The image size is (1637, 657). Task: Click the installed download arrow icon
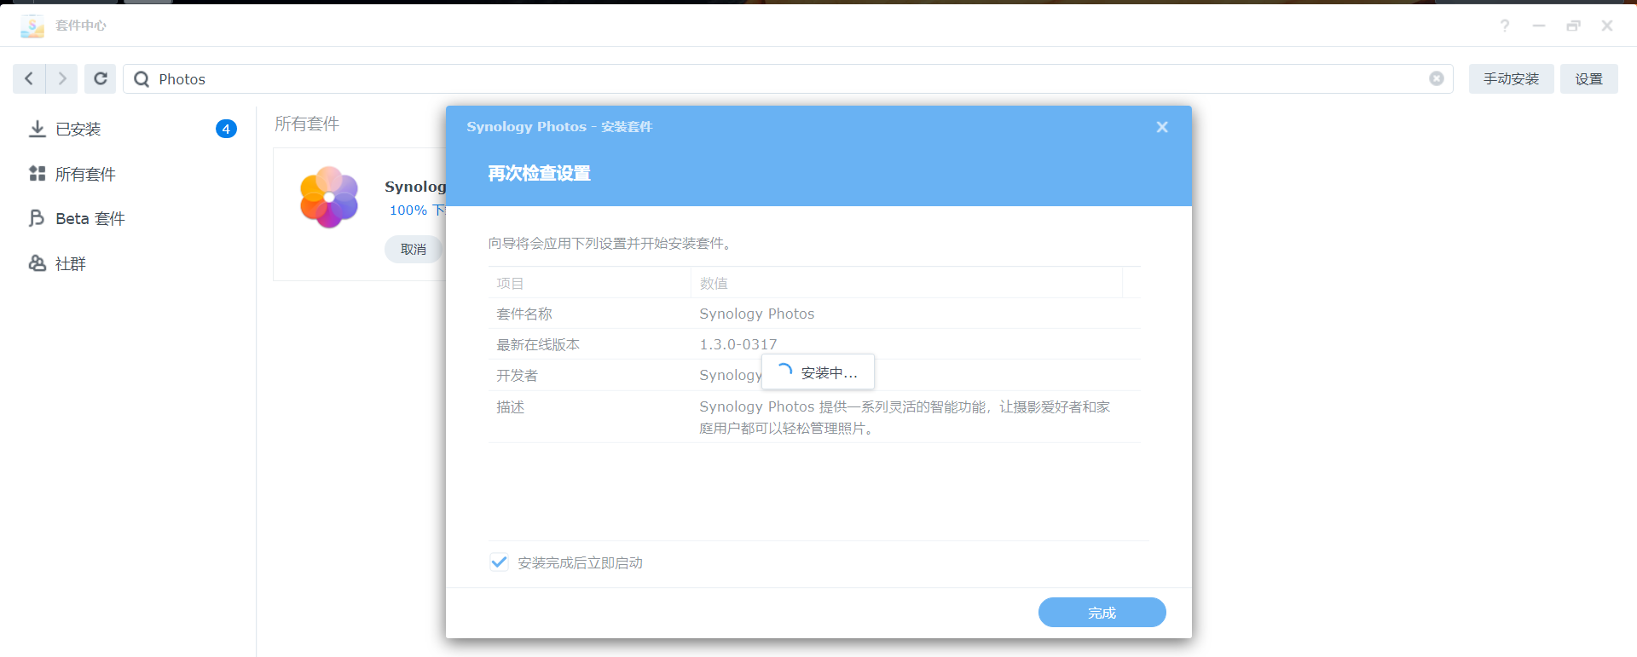pos(37,129)
